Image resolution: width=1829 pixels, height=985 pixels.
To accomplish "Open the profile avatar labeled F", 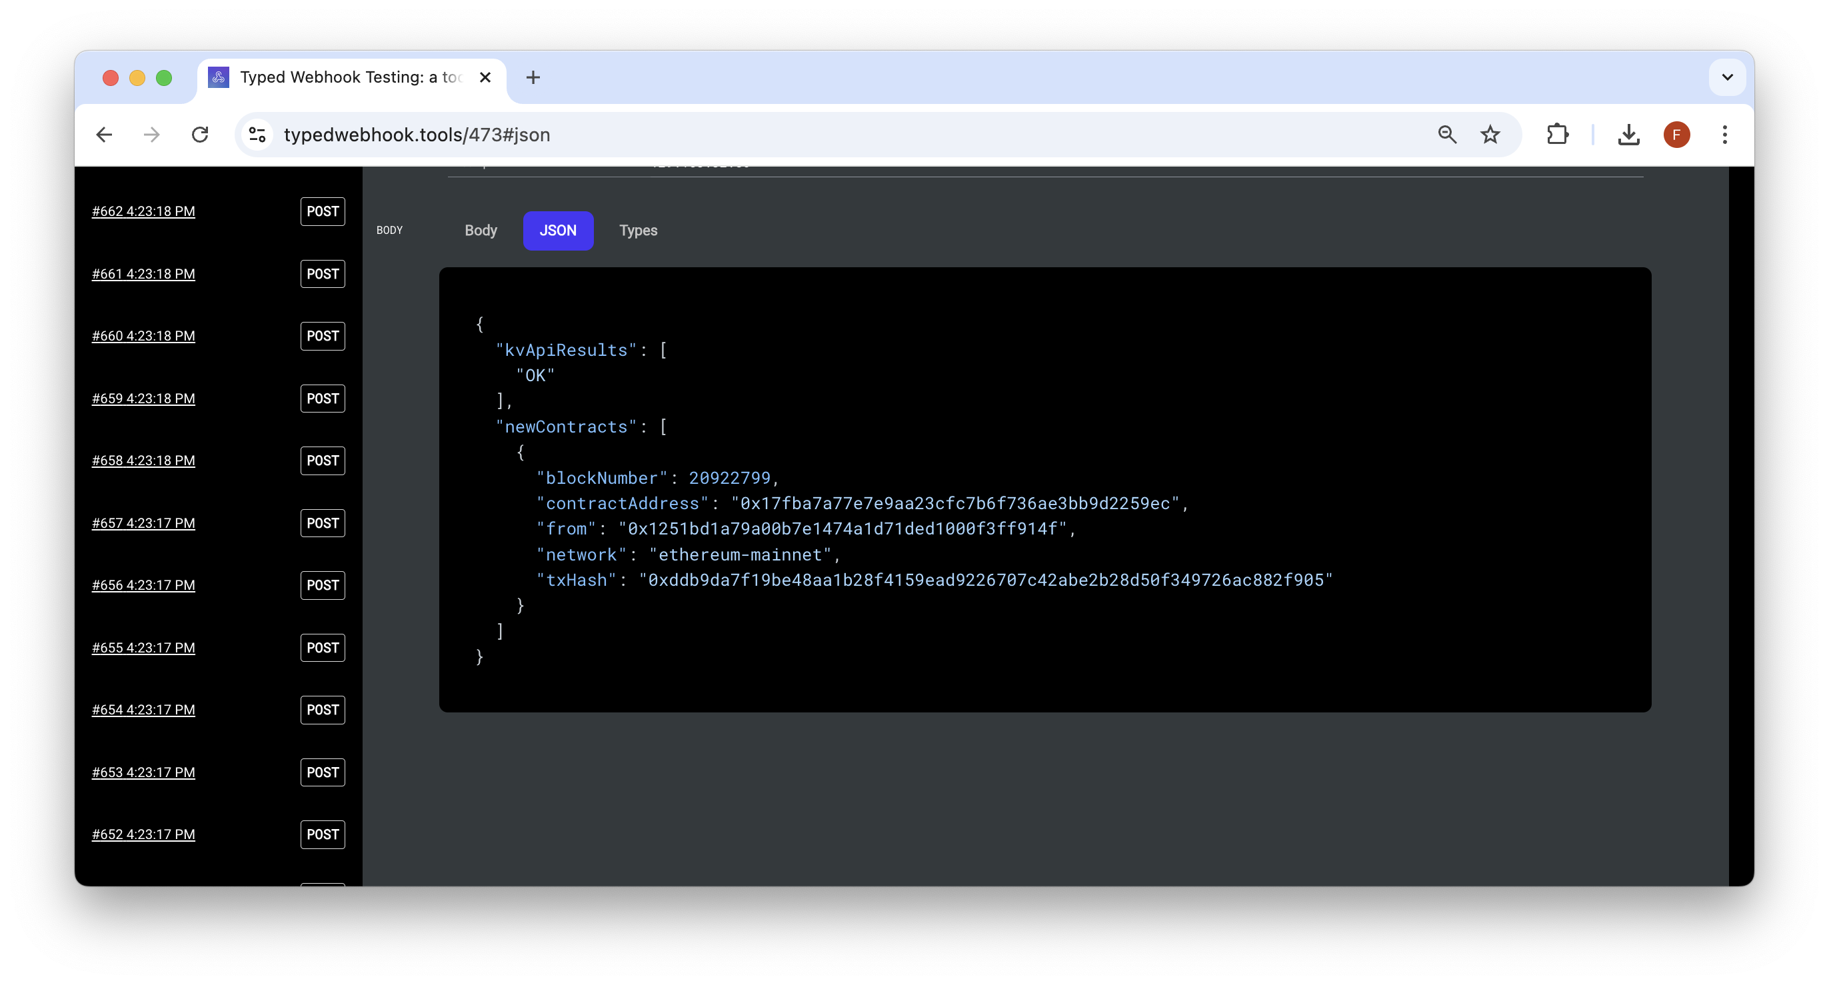I will click(1676, 135).
